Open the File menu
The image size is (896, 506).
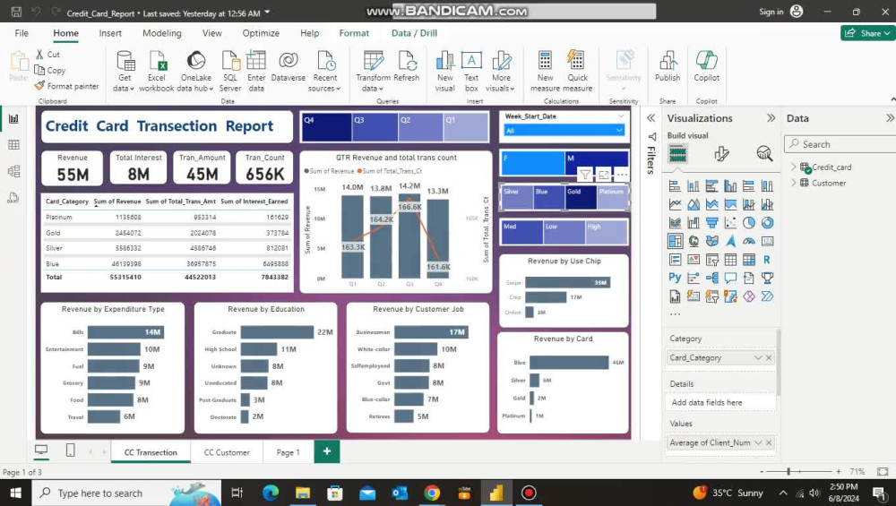coord(22,33)
